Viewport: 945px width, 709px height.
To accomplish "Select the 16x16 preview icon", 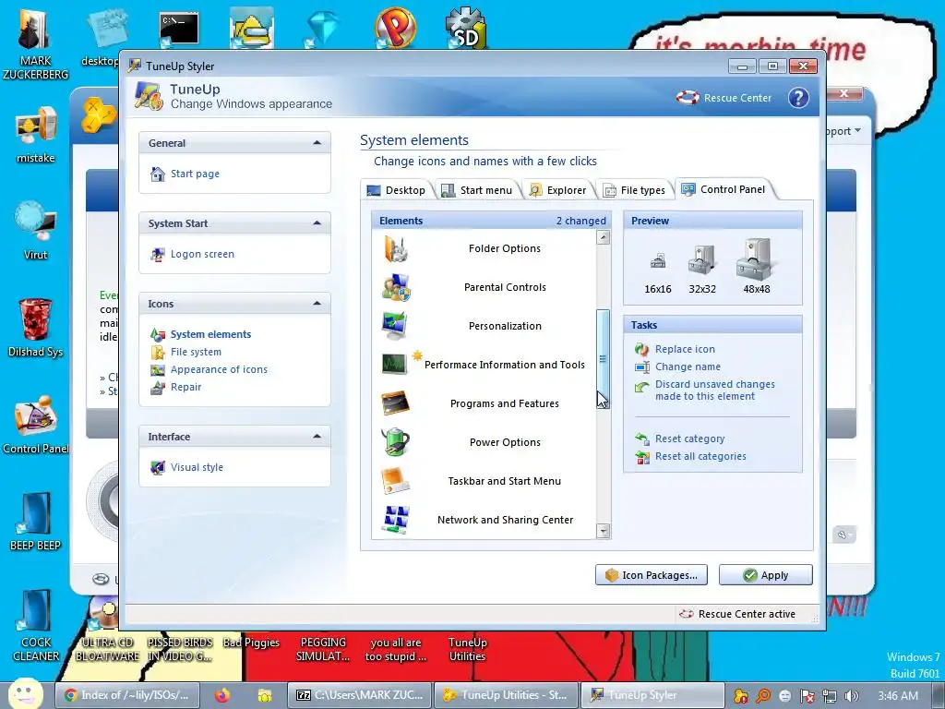I will coord(657,261).
